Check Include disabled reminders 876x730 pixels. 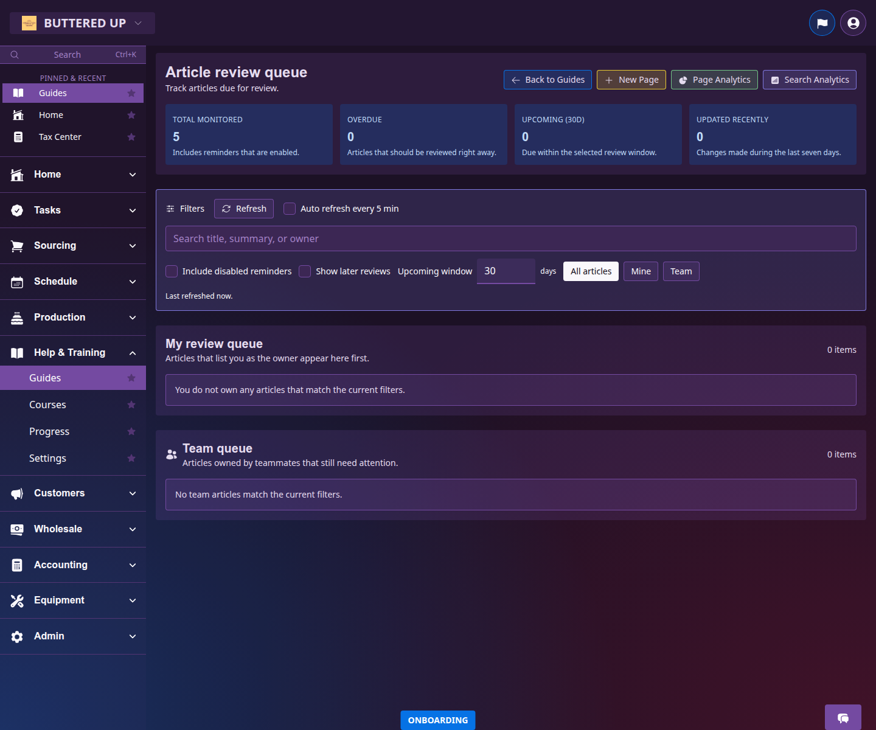[171, 271]
